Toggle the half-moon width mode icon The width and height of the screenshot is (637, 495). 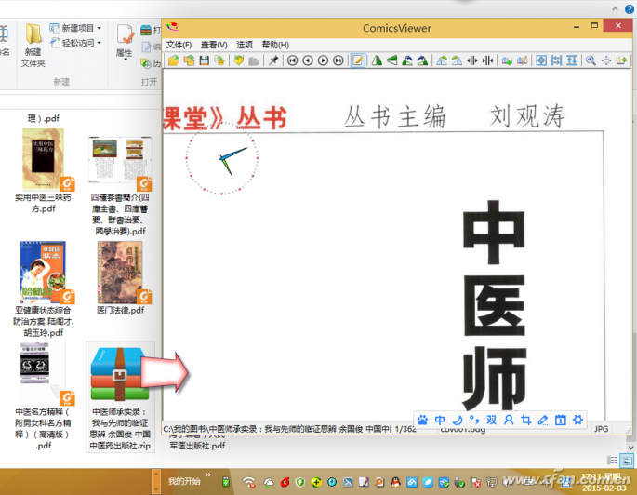pyautogui.click(x=458, y=420)
